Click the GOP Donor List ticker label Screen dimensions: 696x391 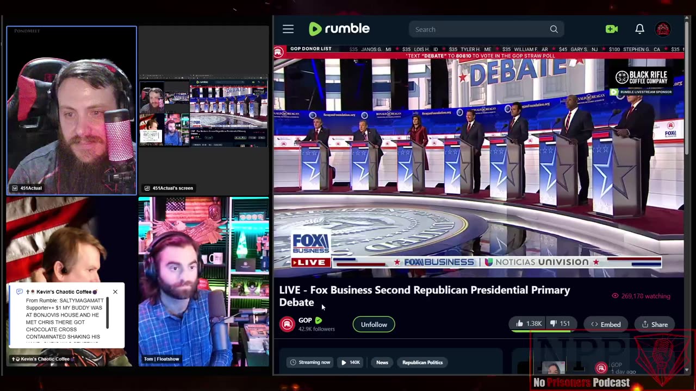pyautogui.click(x=310, y=49)
